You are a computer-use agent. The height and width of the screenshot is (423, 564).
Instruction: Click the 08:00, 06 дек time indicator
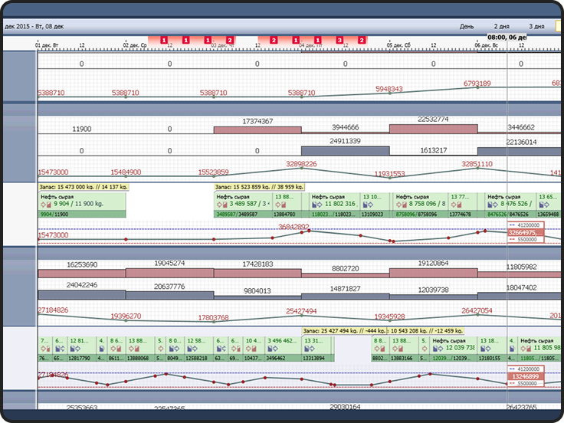(507, 37)
